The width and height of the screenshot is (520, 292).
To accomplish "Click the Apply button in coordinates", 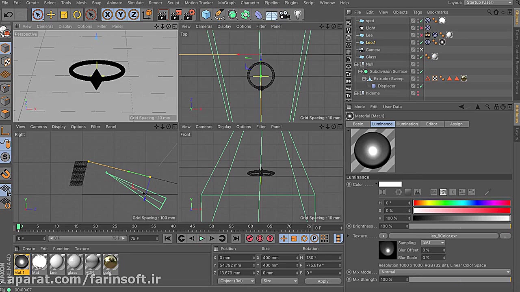I will tap(323, 281).
